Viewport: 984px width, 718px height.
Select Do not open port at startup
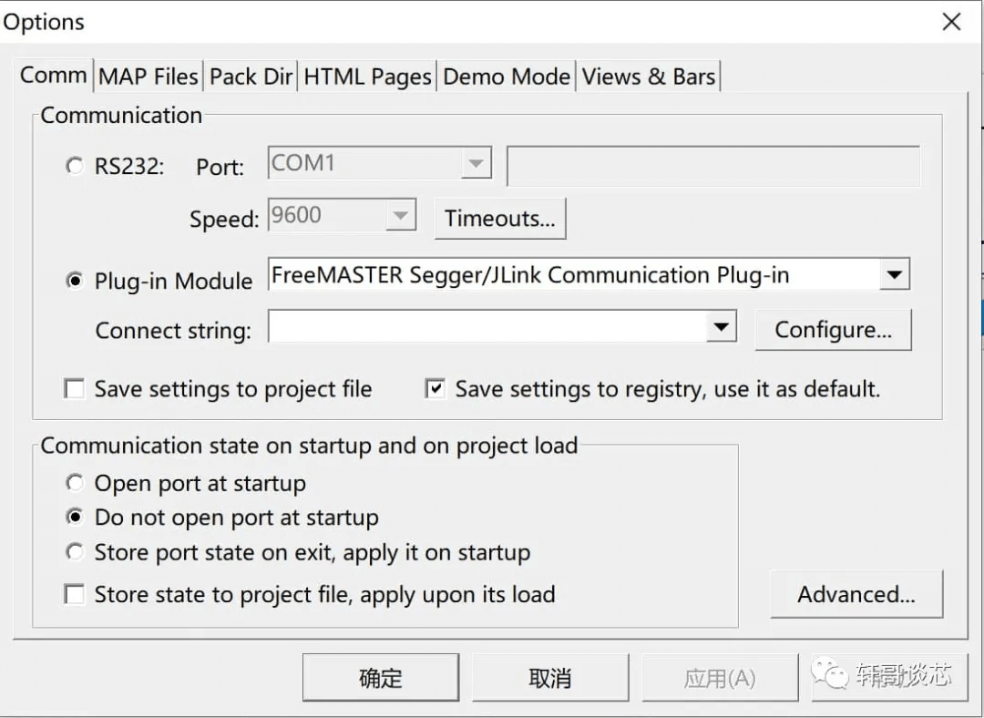click(75, 518)
